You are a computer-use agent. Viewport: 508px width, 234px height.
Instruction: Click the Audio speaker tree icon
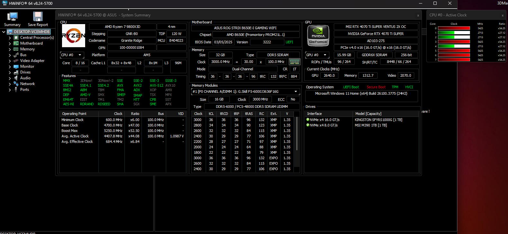pyautogui.click(x=16, y=78)
